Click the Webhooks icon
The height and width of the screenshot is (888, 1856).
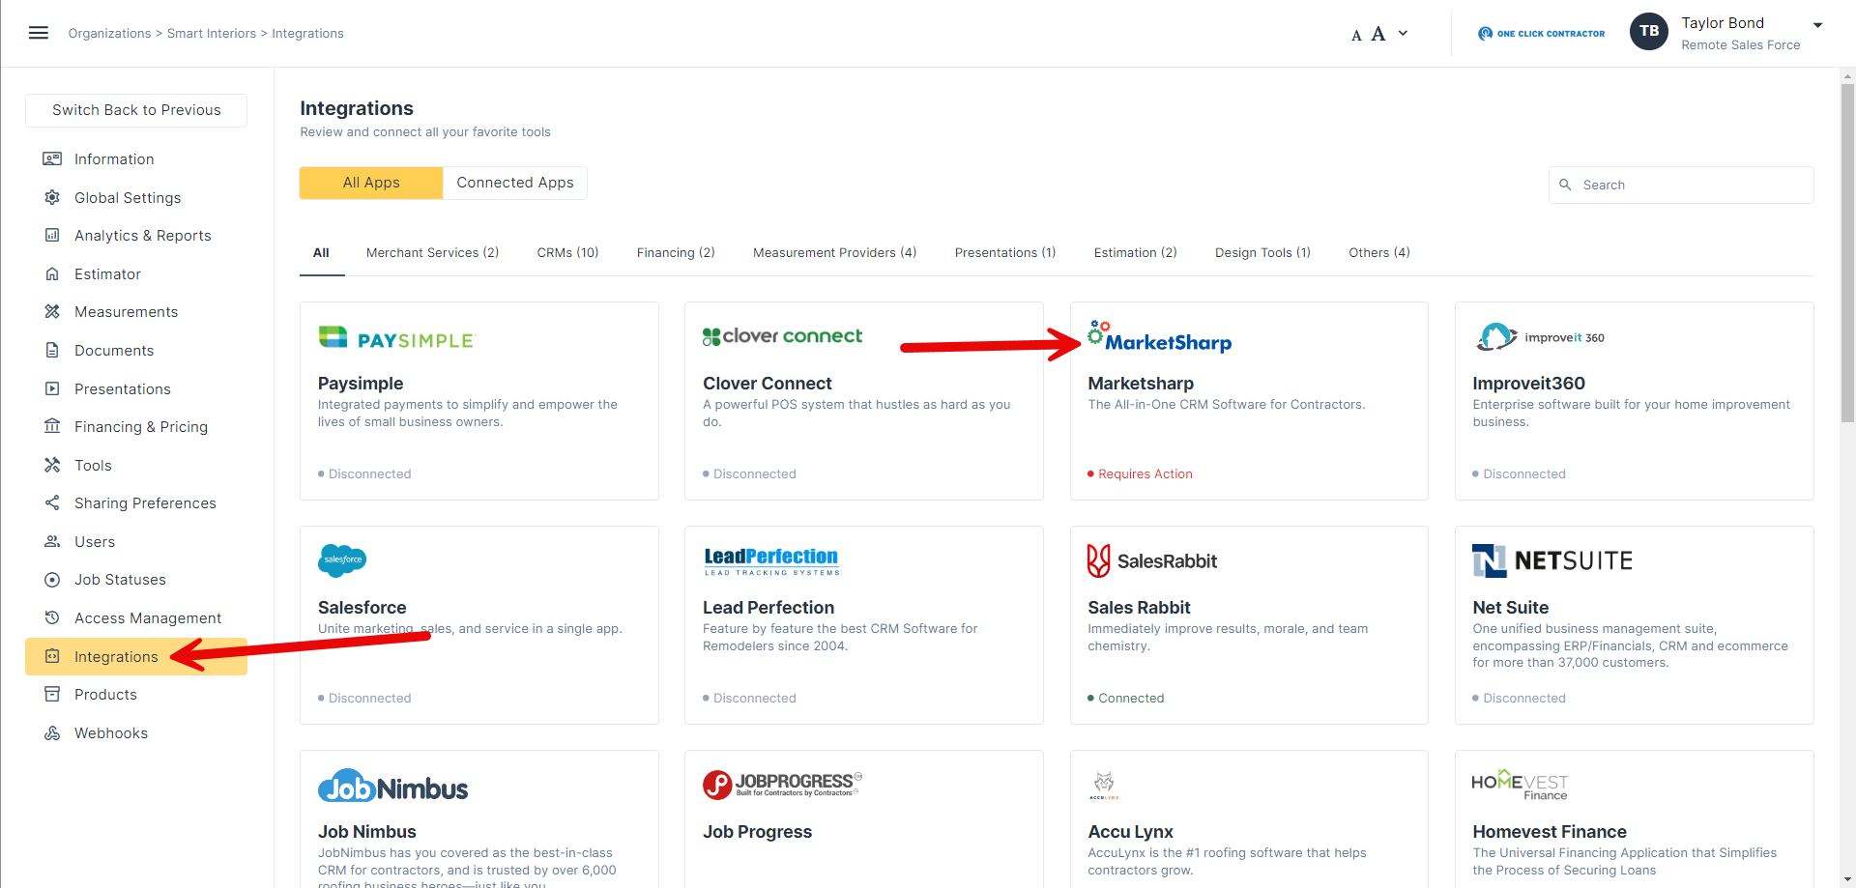pos(52,732)
